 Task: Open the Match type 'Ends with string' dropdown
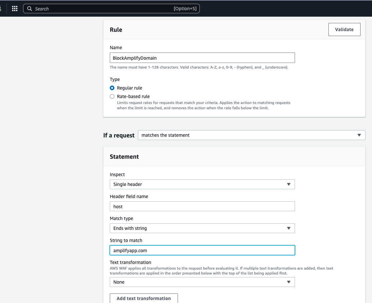point(202,228)
